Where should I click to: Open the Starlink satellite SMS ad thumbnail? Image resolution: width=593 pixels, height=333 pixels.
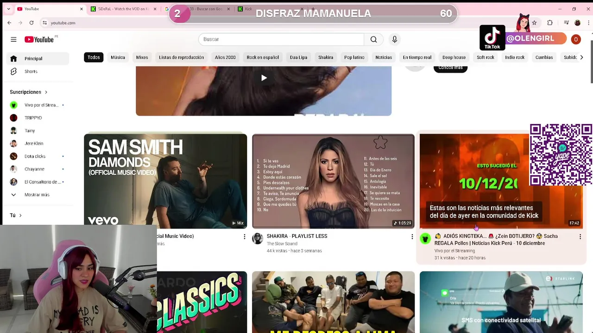501,302
